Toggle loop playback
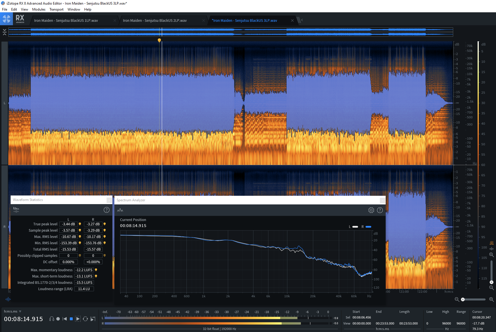 point(85,319)
